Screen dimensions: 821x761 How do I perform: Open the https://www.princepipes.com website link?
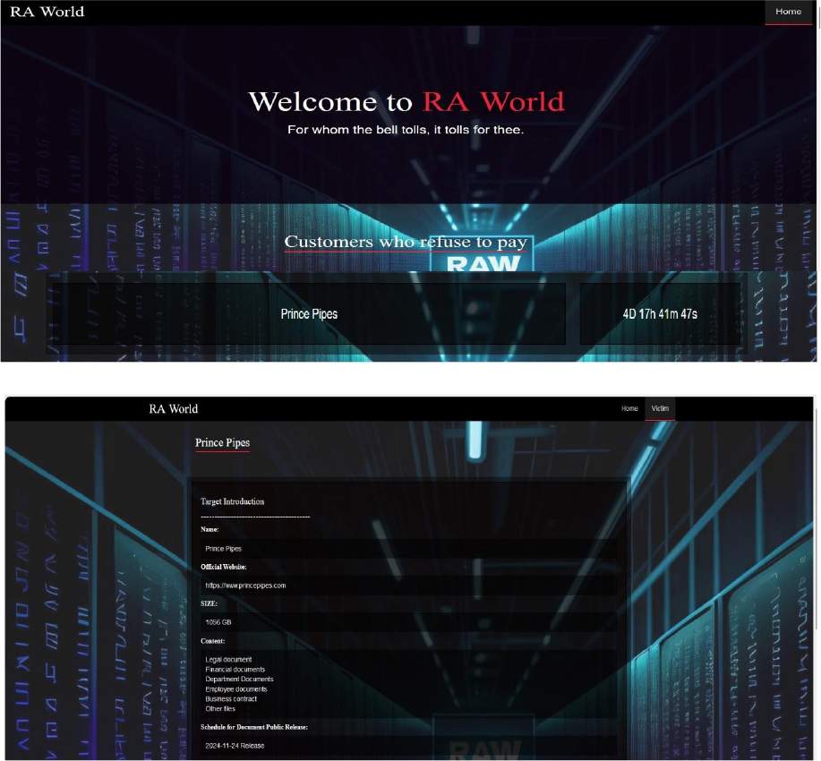[245, 586]
